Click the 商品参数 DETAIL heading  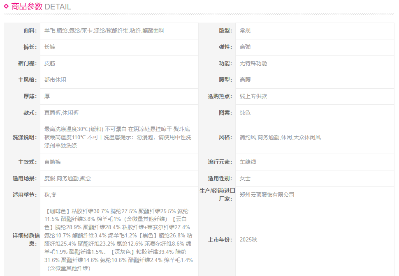tap(41, 7)
